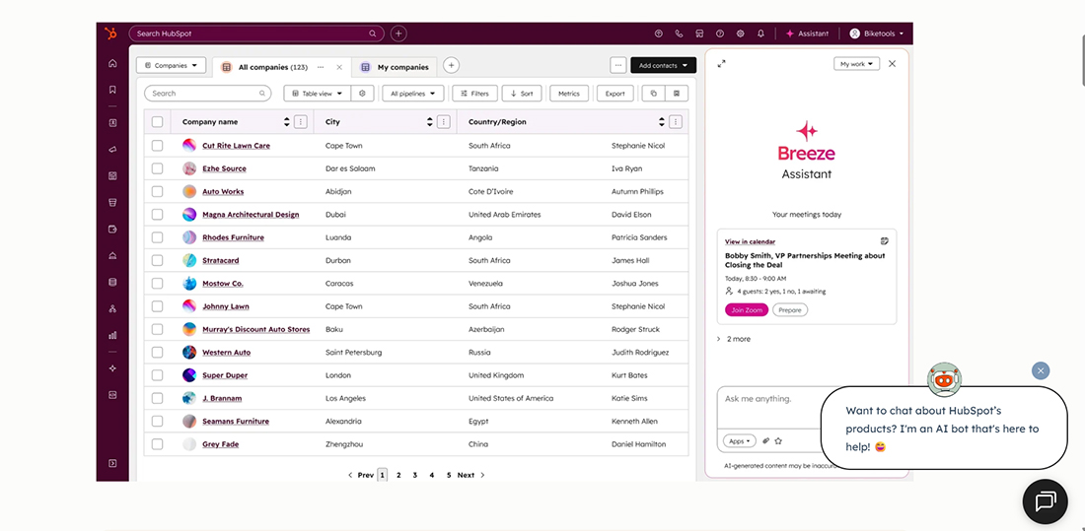Open the phone calling icon
Image resolution: width=1085 pixels, height=531 pixels.
tap(679, 33)
